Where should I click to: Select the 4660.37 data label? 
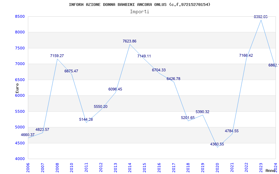click(x=28, y=135)
